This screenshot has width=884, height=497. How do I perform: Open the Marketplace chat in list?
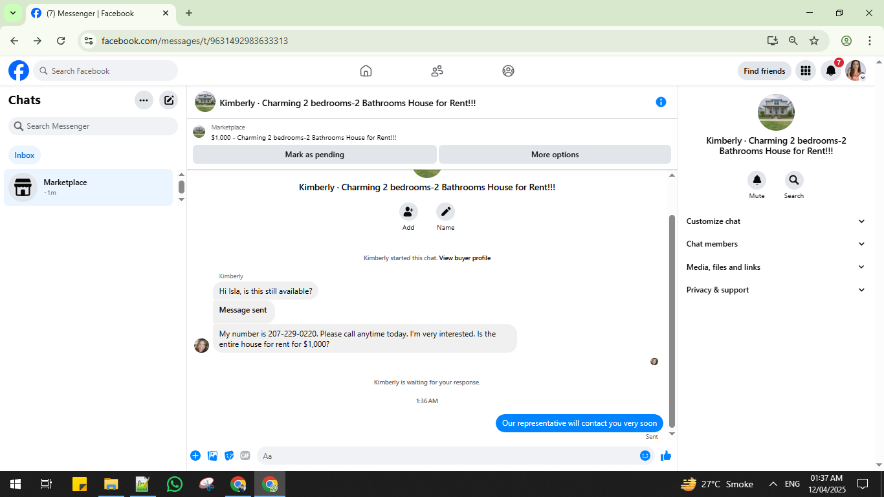click(89, 187)
